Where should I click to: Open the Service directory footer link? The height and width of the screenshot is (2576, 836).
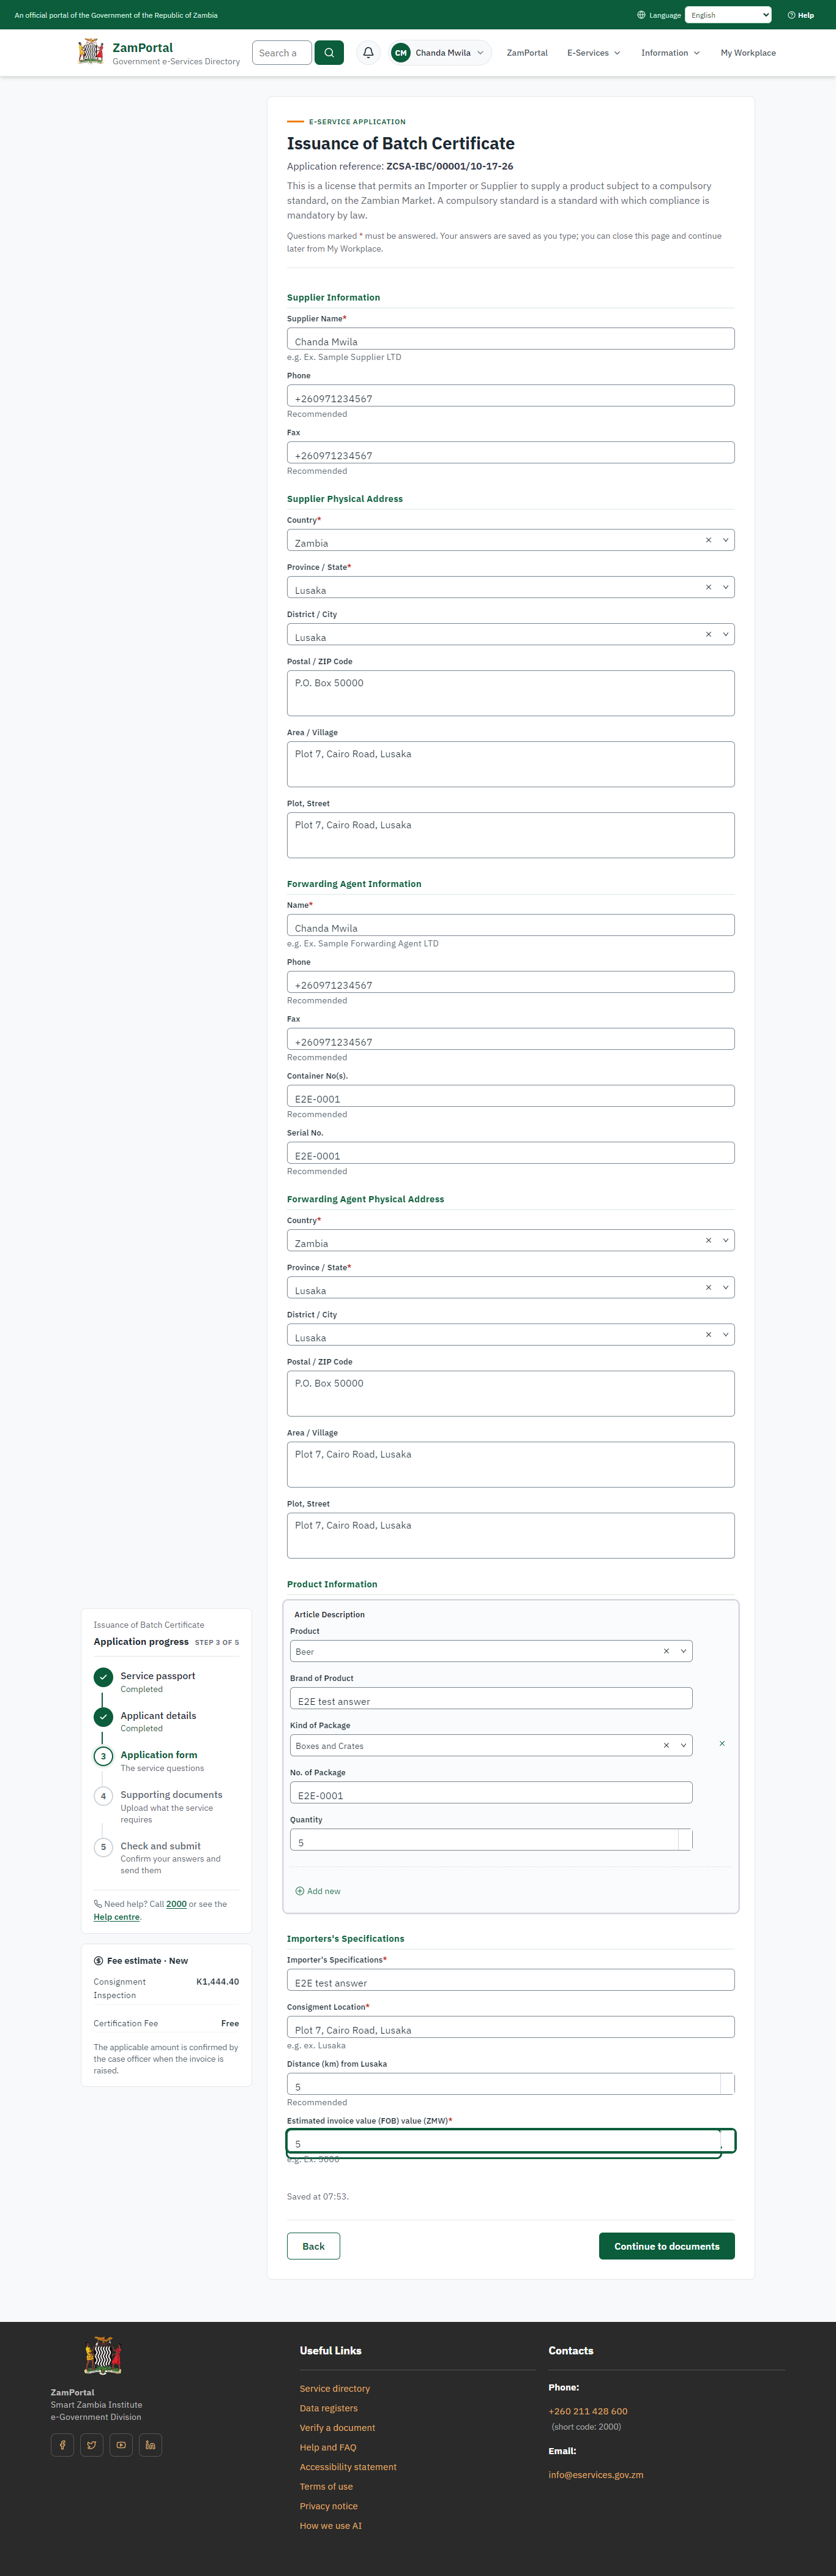click(335, 2388)
